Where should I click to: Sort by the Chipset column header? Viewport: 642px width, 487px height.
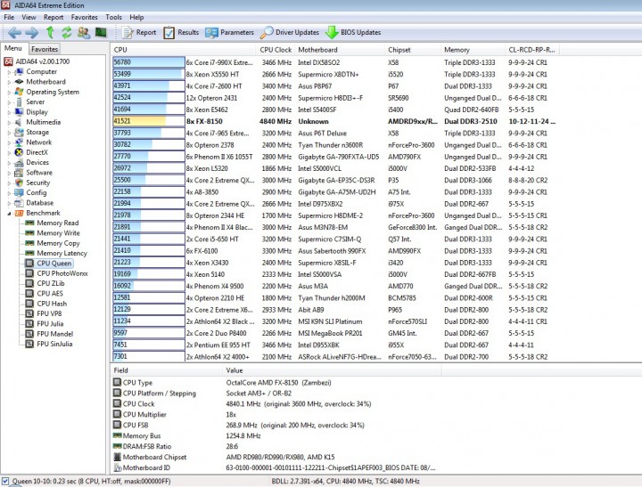tap(413, 50)
